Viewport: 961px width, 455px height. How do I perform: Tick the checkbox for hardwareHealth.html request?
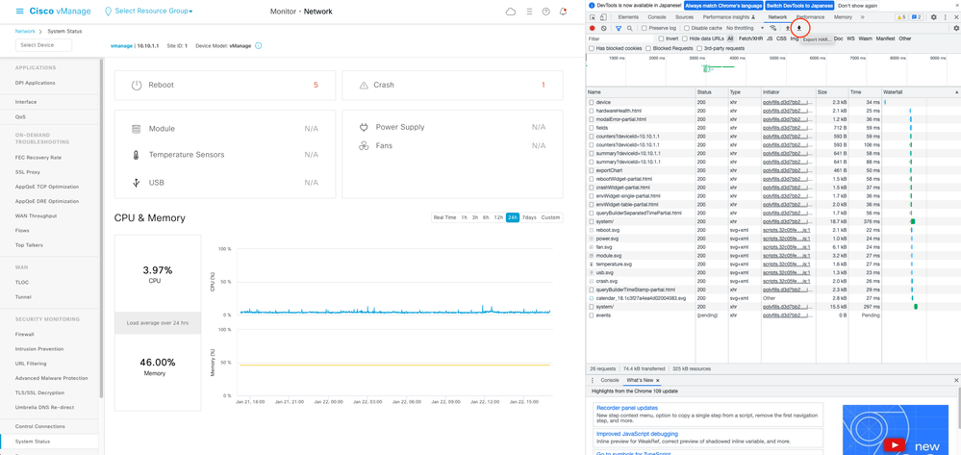point(592,111)
